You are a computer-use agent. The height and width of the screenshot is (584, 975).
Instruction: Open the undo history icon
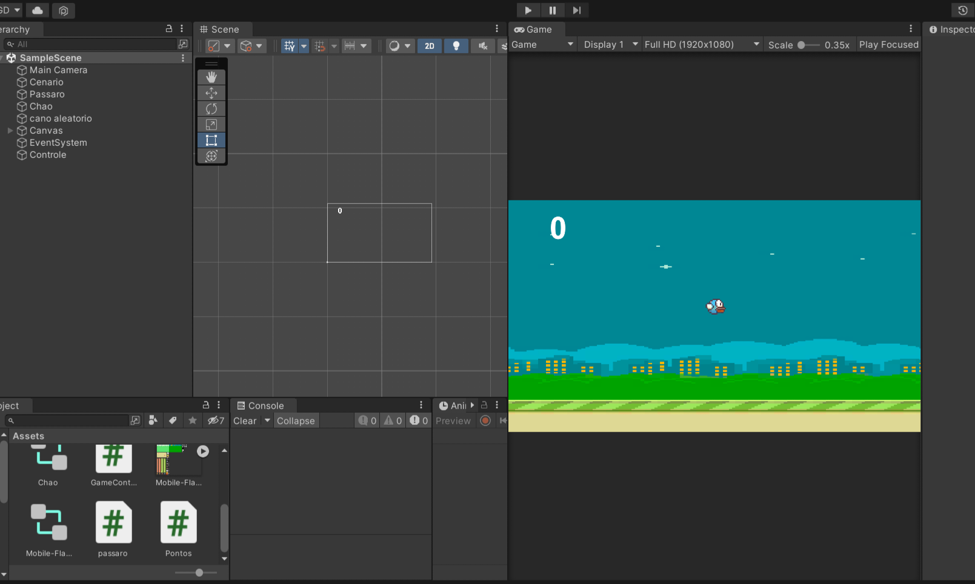pos(963,10)
